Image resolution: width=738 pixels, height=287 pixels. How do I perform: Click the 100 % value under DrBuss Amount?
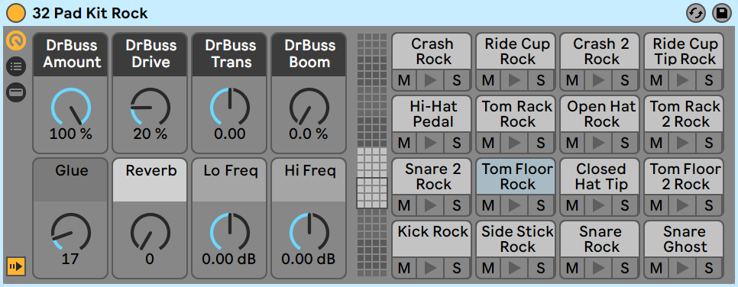click(70, 134)
